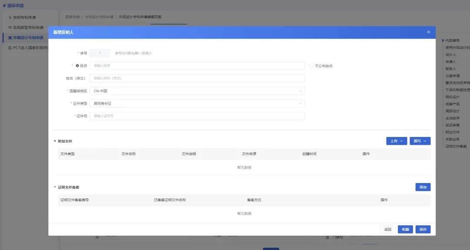This screenshot has width=470, height=250.
Task: Expand the 撰写 dropdown button
Action: point(420,141)
